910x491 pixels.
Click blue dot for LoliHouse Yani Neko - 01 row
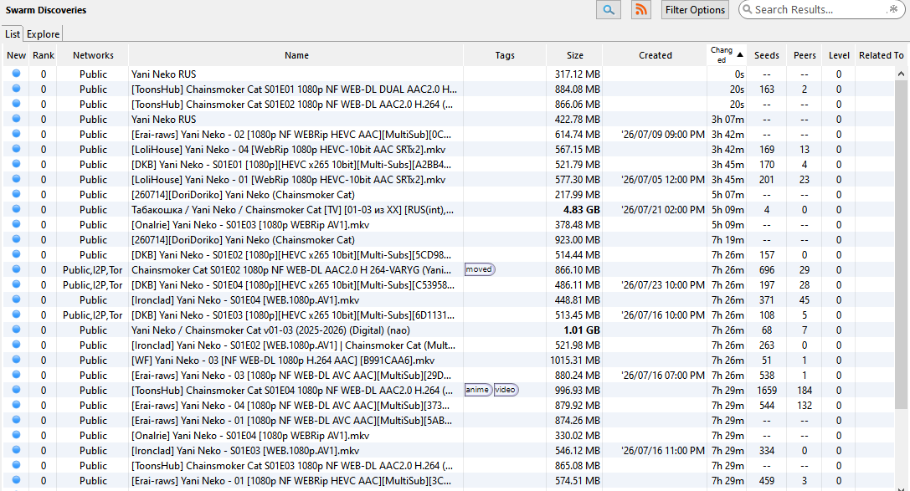click(16, 179)
